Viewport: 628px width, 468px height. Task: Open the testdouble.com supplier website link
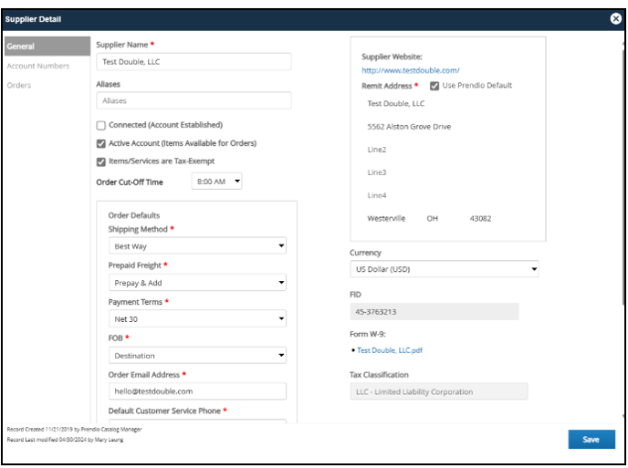click(410, 70)
